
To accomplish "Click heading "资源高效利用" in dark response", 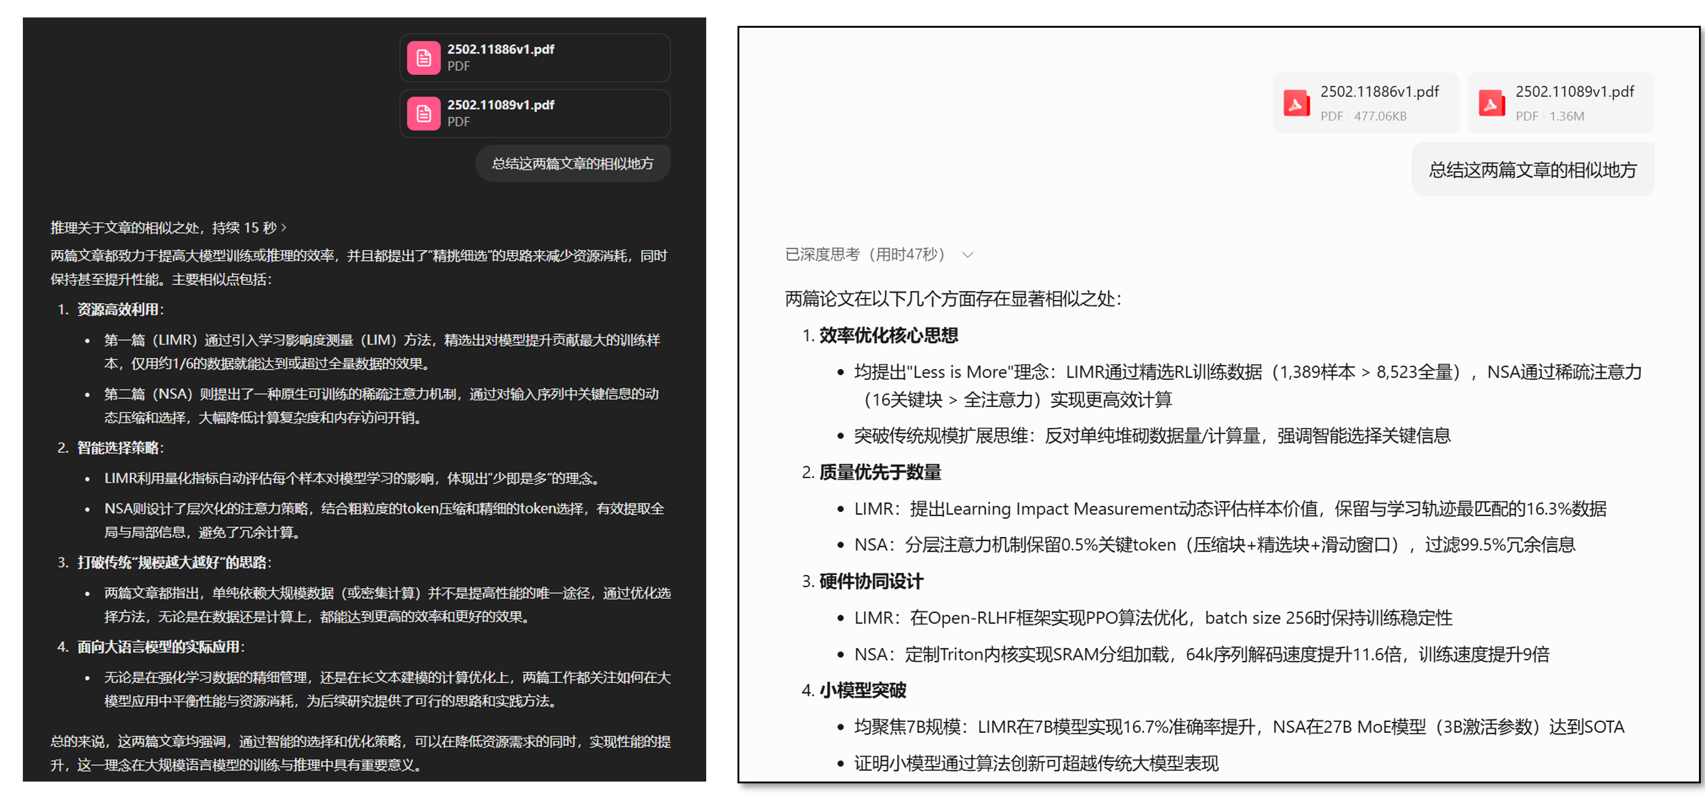I will (x=118, y=309).
